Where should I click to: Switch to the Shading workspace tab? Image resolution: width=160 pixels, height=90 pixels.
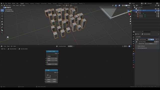[49, 3]
